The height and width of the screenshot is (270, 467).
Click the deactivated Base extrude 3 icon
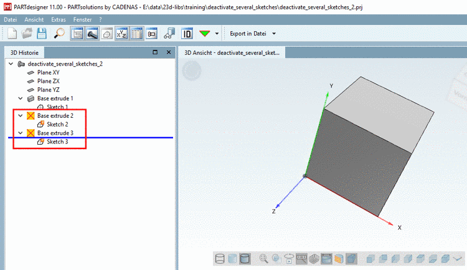click(x=31, y=133)
